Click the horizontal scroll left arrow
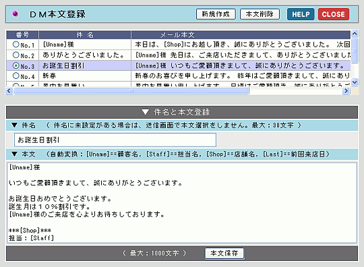 pos(9,91)
